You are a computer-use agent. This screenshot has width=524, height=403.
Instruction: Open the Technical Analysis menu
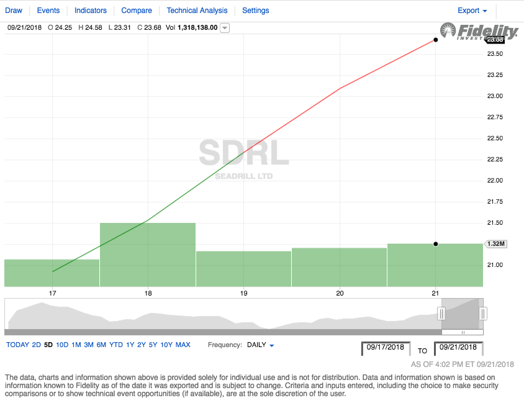[x=197, y=11]
